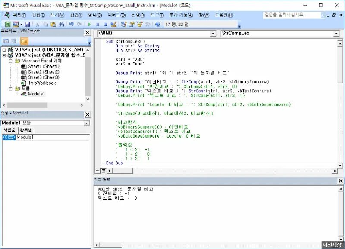
Task: Open the Module1 모듈 object dropdown
Action: click(x=87, y=123)
